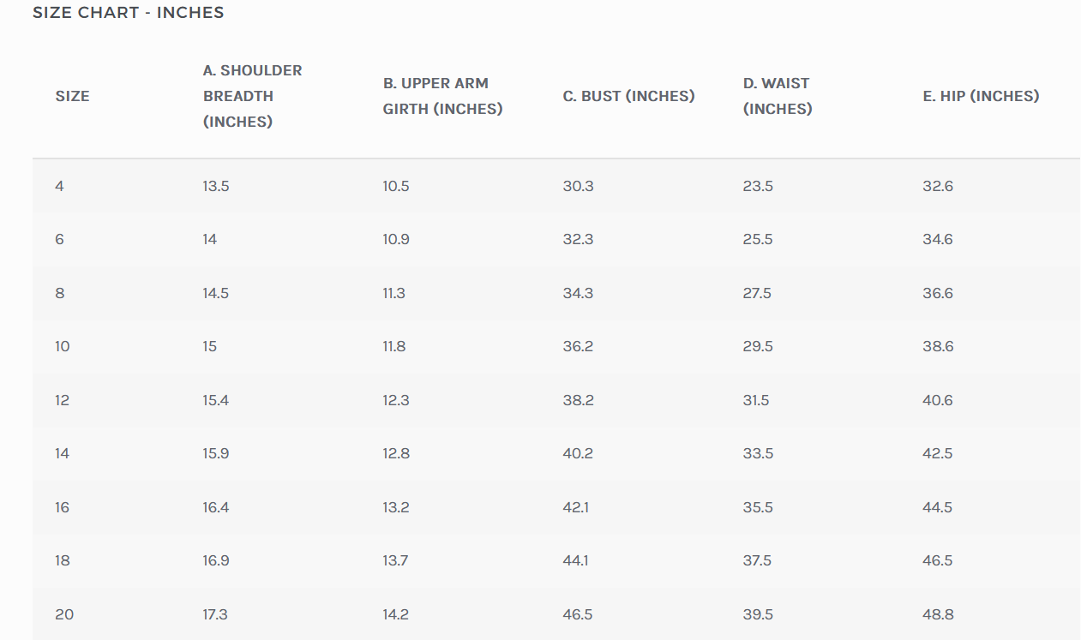The width and height of the screenshot is (1081, 640).
Task: Click the D. Waist (Inches) header
Action: point(777,96)
